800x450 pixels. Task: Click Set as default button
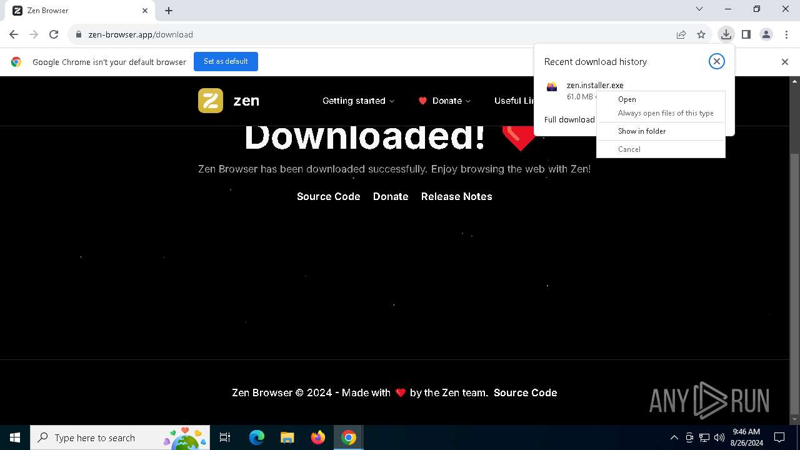[226, 61]
